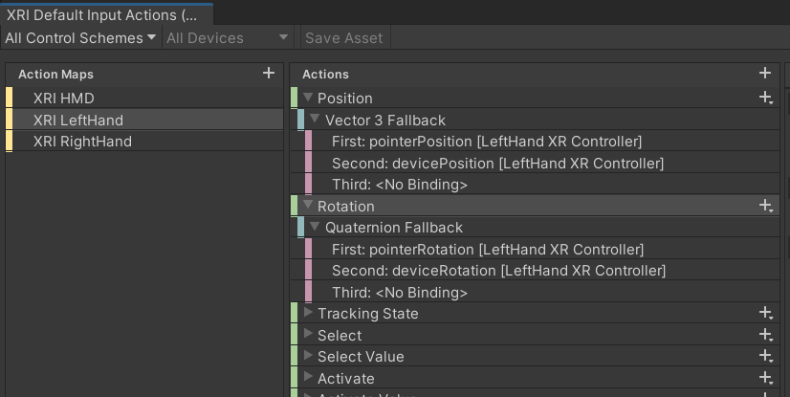Add a new action map with plus icon
Image resolution: width=790 pixels, height=397 pixels.
(269, 74)
